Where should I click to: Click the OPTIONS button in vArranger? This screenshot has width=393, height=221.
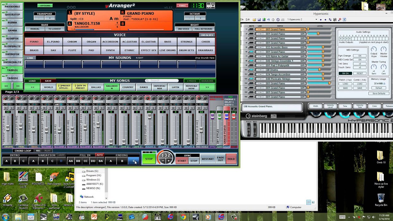pos(45,6)
